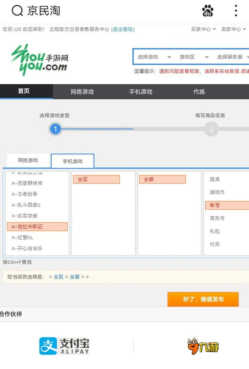Select the highlighted A-克拉升职记 entry

[37, 227]
